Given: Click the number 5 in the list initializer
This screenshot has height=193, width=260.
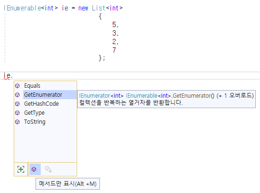Looking at the screenshot, I should (114, 25).
